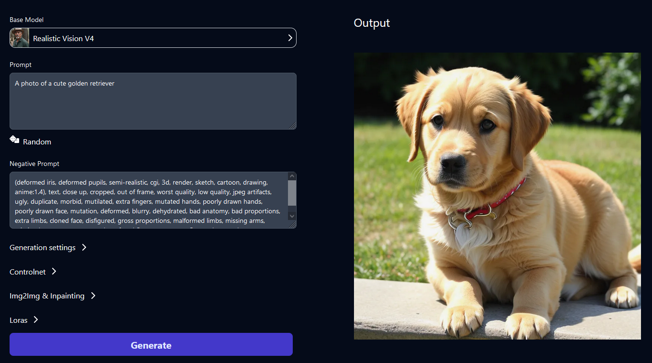
Task: Click the Prompt box resize handle
Action: point(293,126)
